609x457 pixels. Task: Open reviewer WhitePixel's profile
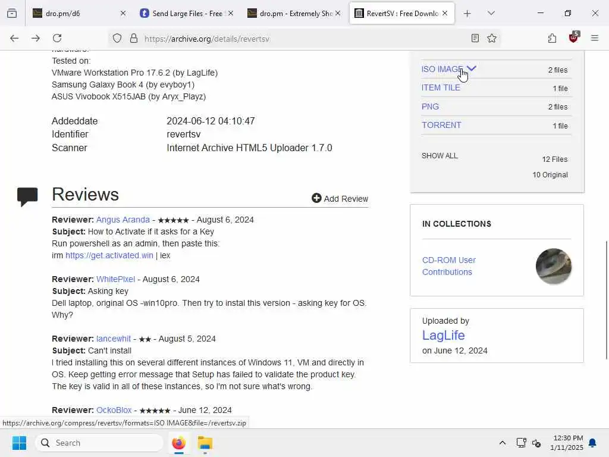pos(115,279)
